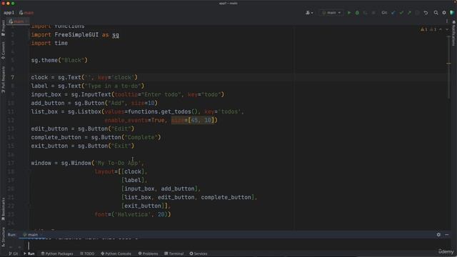457x257 pixels.
Task: Open the Search Everywhere magnifier icon
Action: pyautogui.click(x=436, y=13)
